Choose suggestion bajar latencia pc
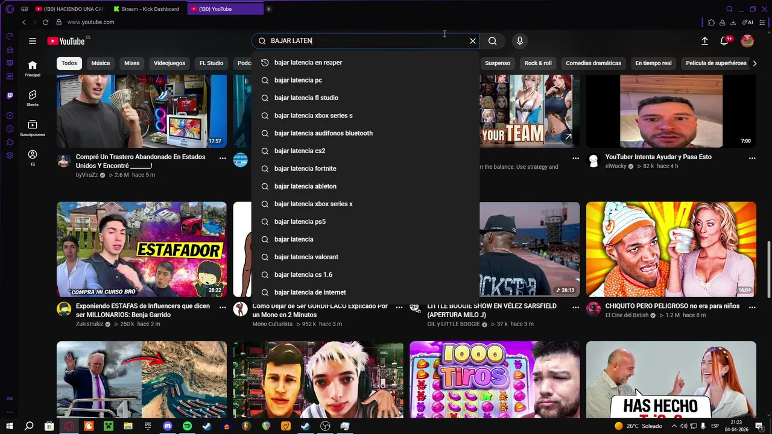 coord(365,80)
